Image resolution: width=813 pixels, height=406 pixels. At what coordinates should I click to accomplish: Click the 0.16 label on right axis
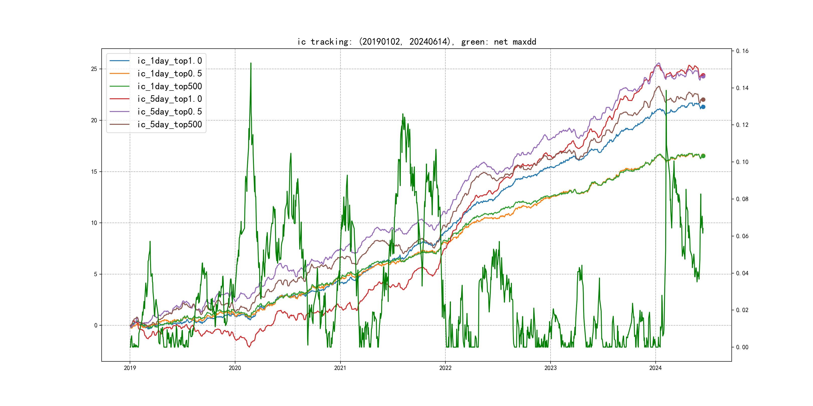(x=742, y=51)
